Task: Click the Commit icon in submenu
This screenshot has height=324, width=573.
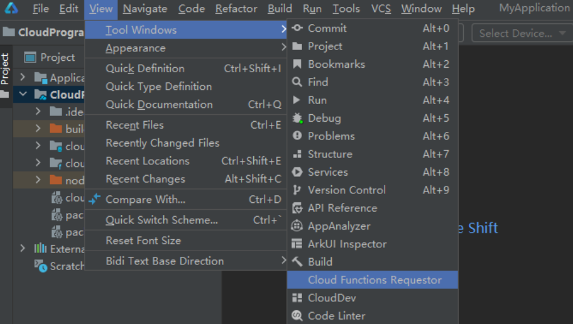Action: click(x=297, y=28)
